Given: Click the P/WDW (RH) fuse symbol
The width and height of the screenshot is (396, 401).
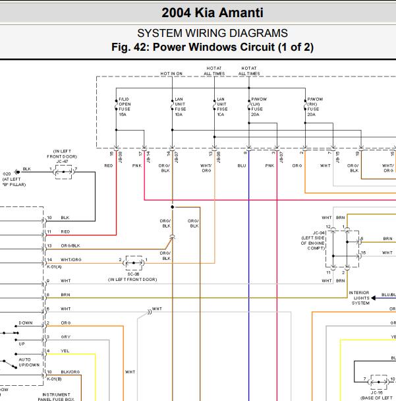Looking at the screenshot, I should pos(305,104).
